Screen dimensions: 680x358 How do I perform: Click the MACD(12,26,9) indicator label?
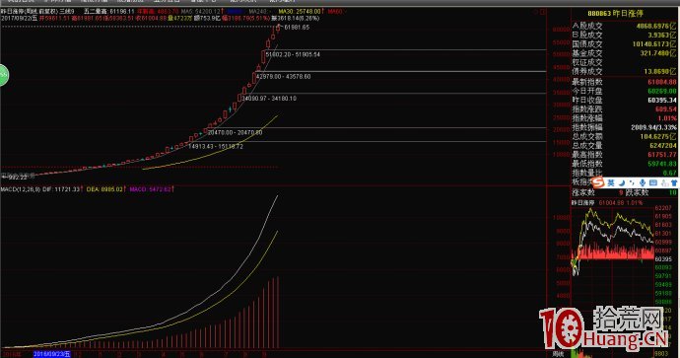(21, 189)
